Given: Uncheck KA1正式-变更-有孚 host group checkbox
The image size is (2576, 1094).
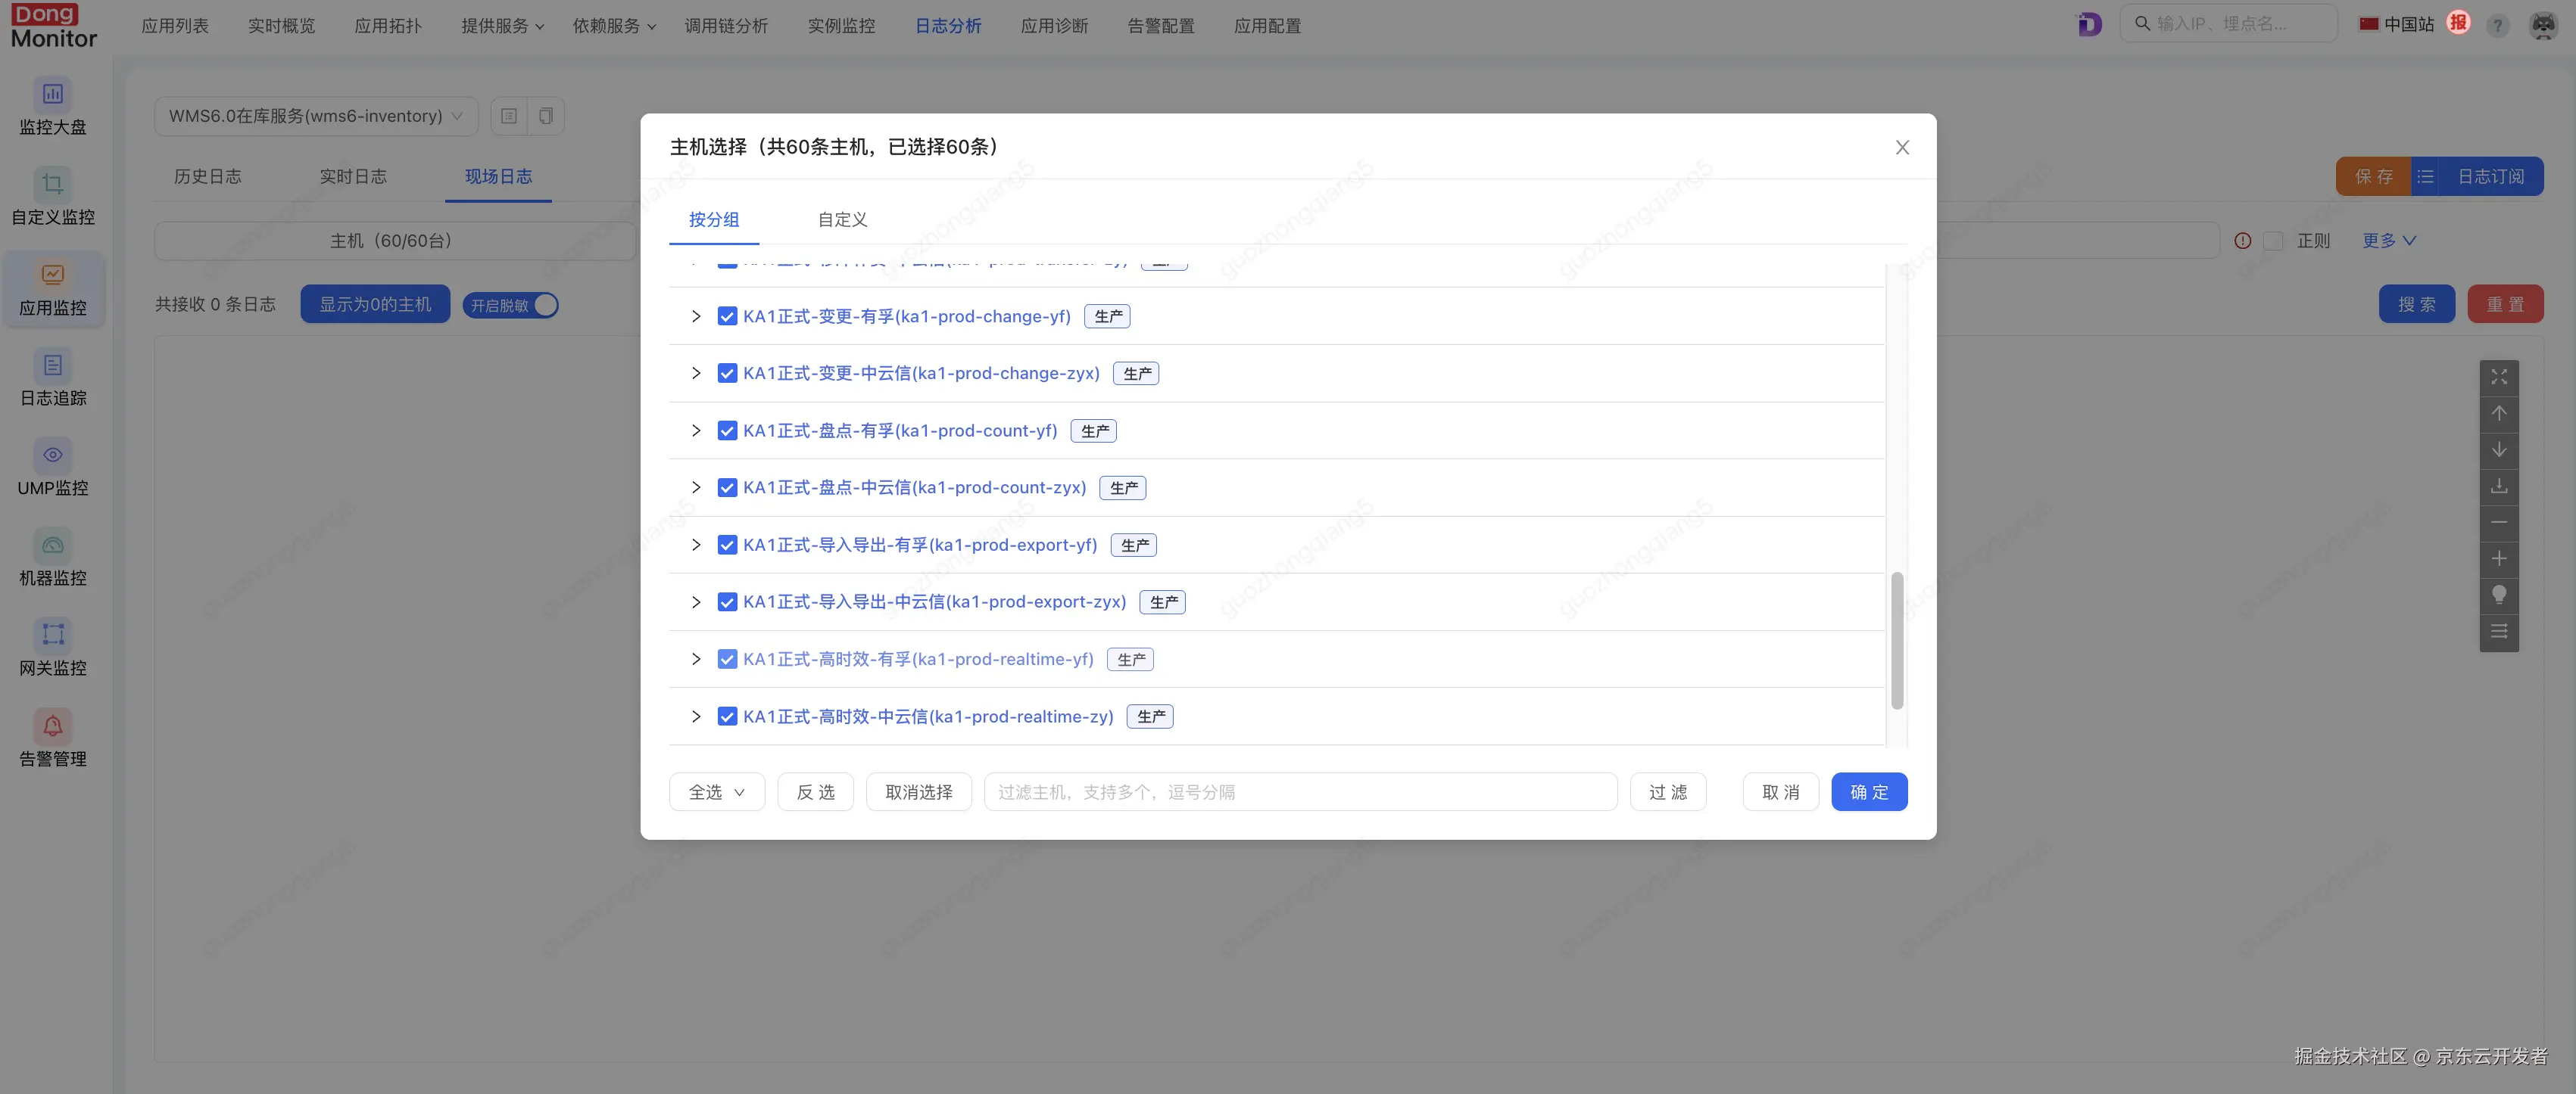Looking at the screenshot, I should (x=727, y=317).
